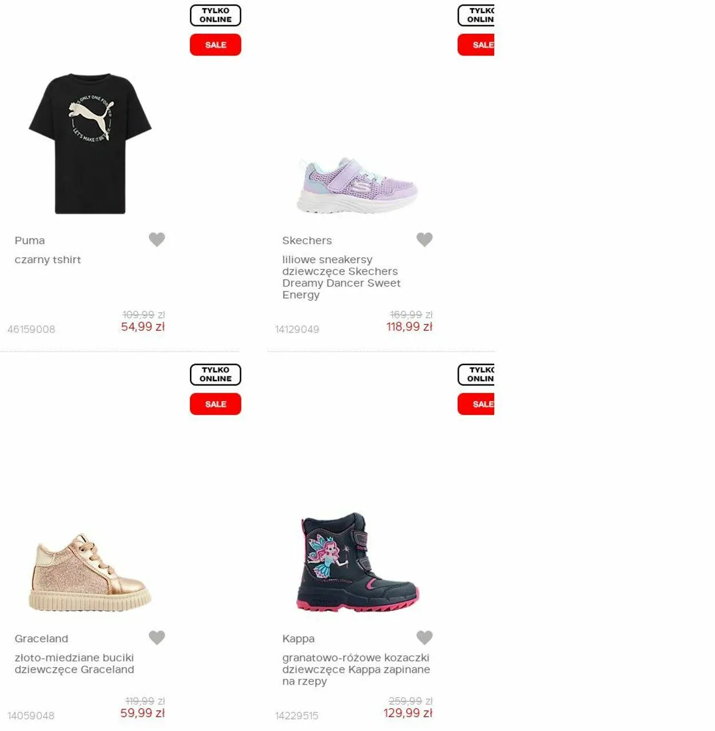Click the Puma brand name
This screenshot has height=731, width=715.
pos(30,241)
